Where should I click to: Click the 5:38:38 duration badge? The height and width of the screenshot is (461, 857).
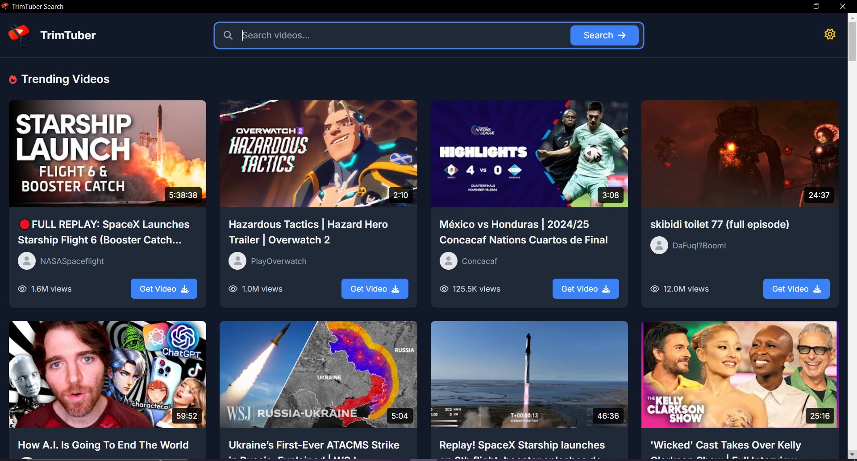click(x=183, y=195)
